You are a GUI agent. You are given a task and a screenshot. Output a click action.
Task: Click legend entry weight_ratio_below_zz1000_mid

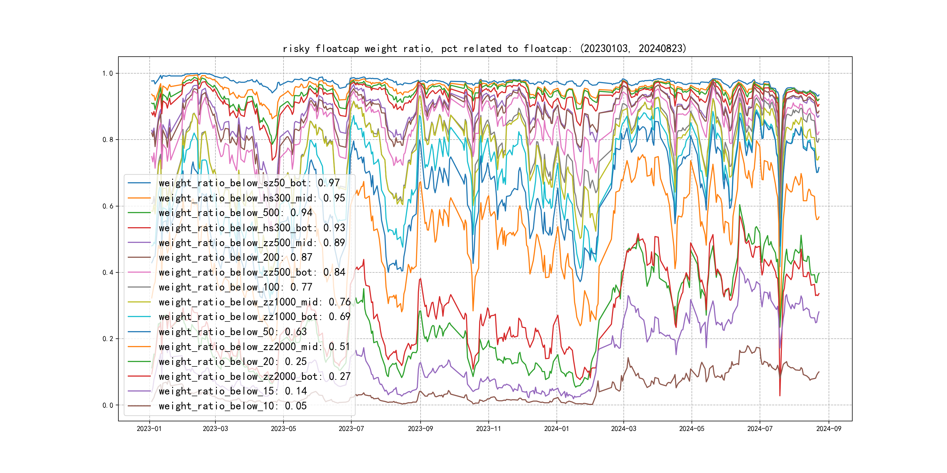click(x=254, y=302)
